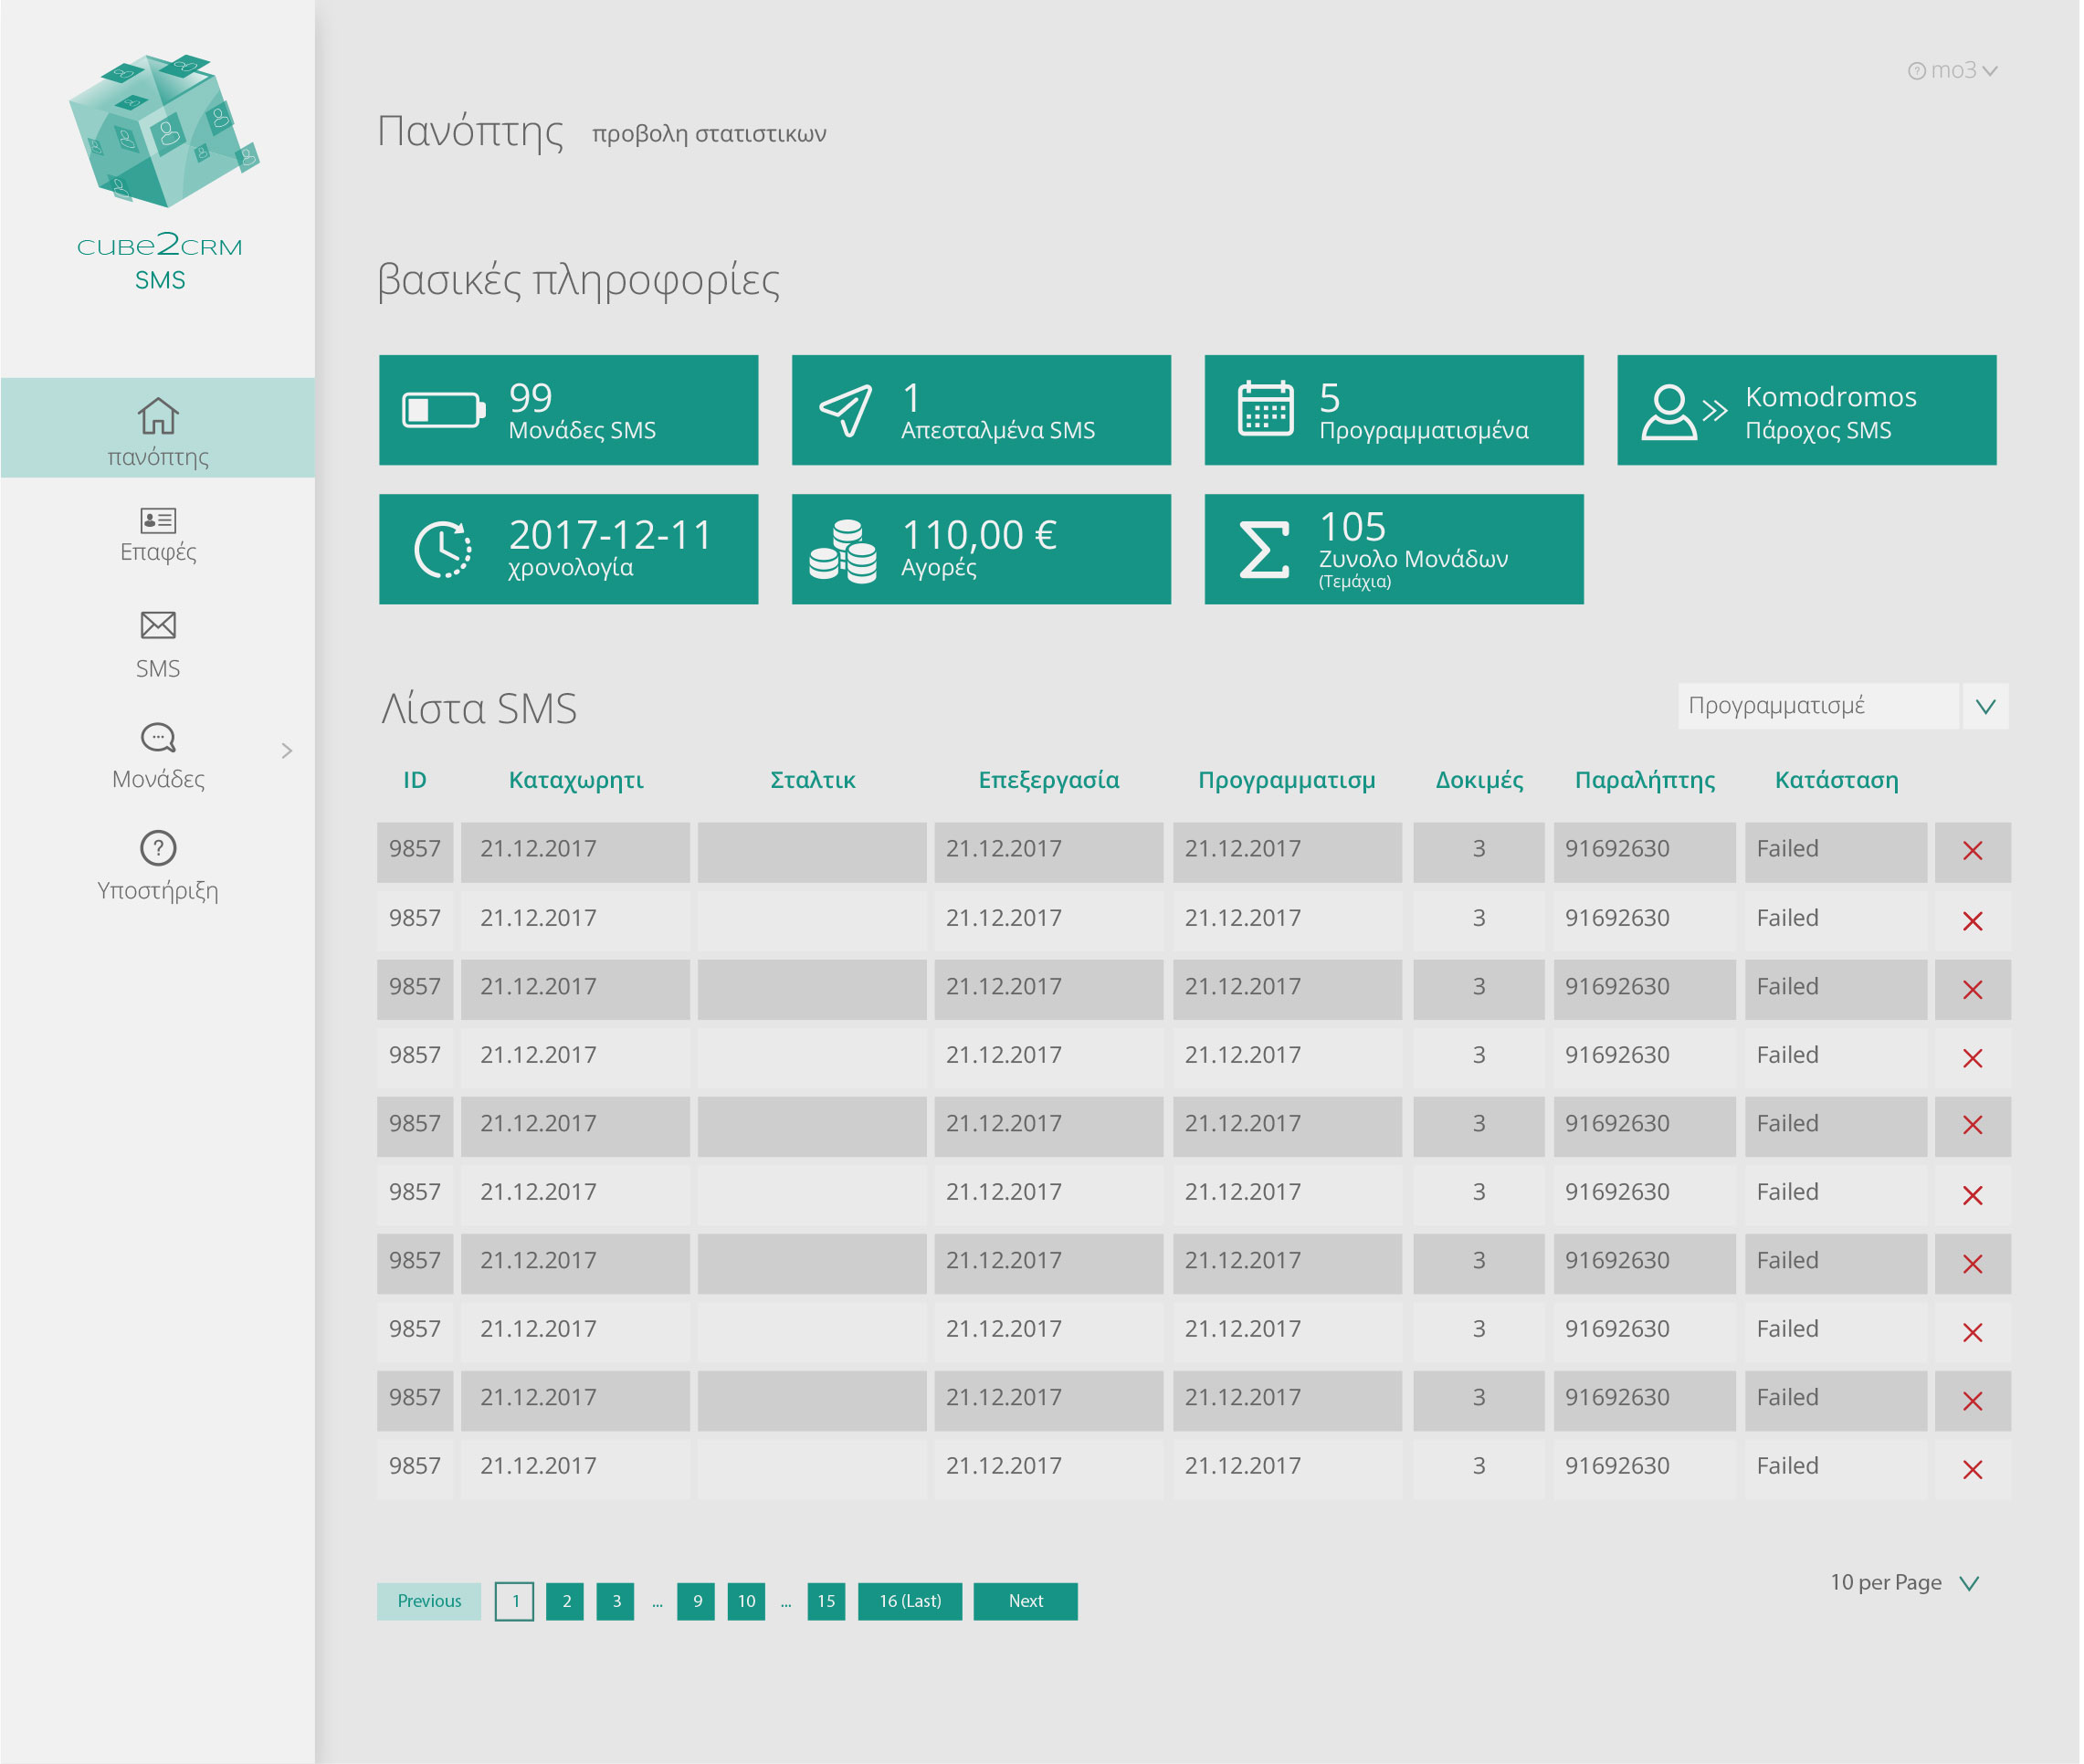Click the Komodromos Πάροχος SMS tile

pos(1807,410)
